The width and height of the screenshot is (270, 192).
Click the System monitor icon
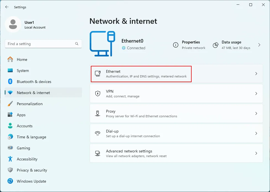(x=10, y=71)
